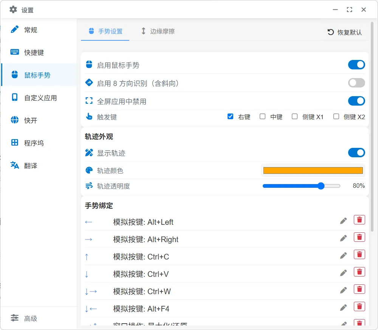Click the settings gear icon in title bar
This screenshot has width=378, height=330.
[x=13, y=10]
